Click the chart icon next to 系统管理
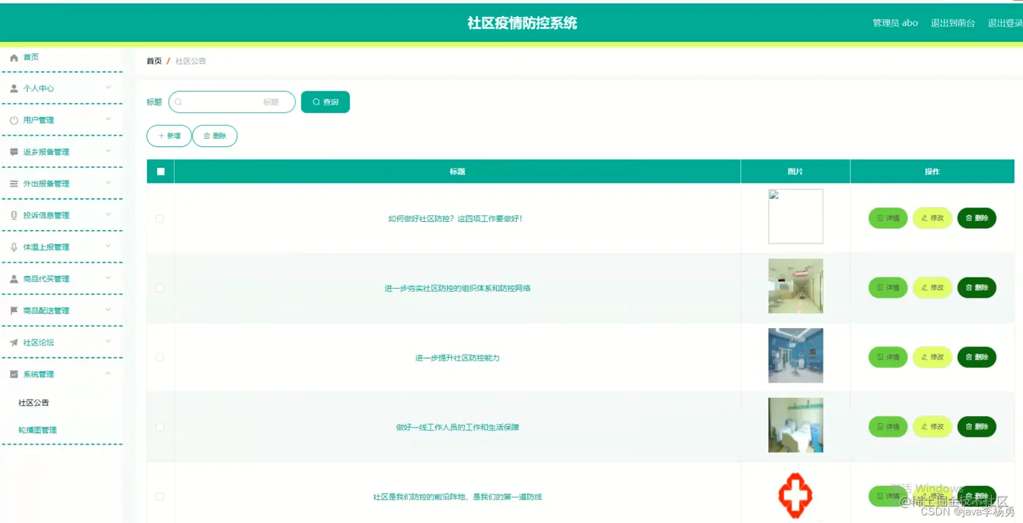 (14, 375)
